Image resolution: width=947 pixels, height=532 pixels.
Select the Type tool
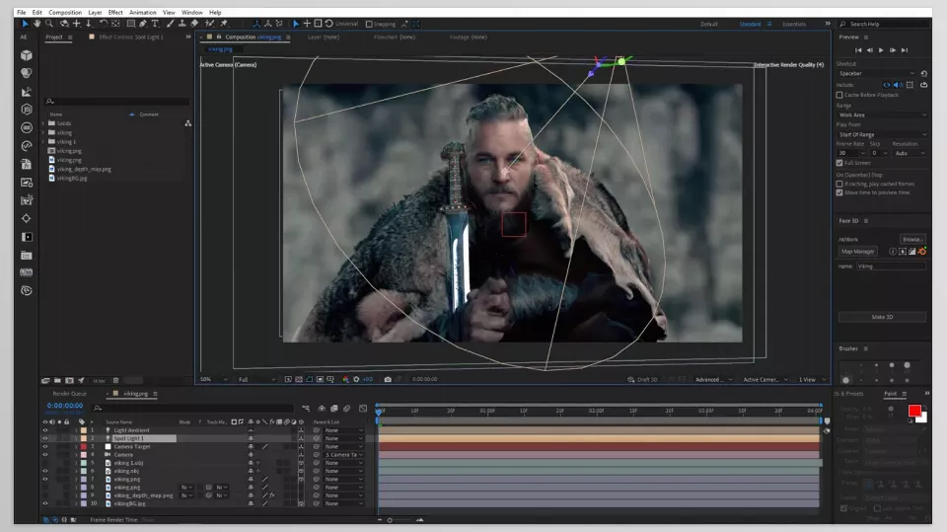[x=155, y=24]
